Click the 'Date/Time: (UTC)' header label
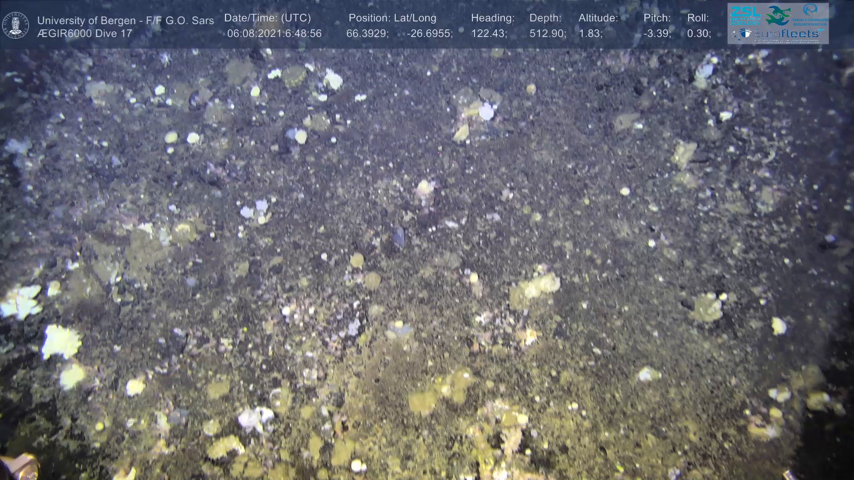This screenshot has height=480, width=854. [267, 18]
